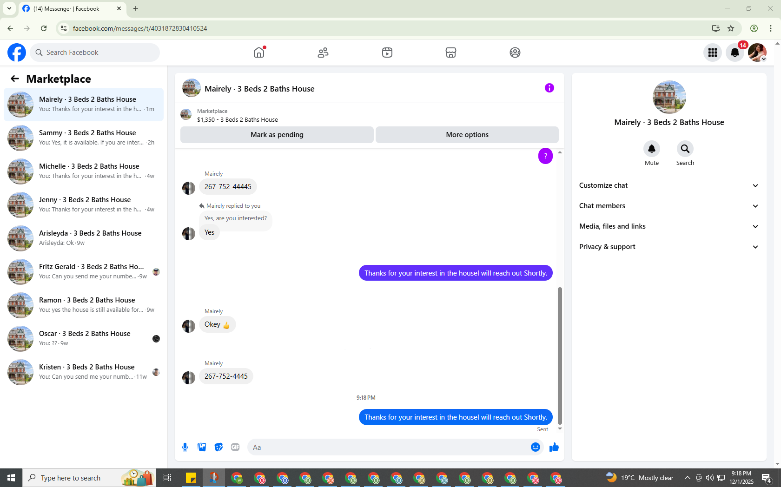Open the Michelle 3 Beds 2 Baths House conversation
The width and height of the screenshot is (781, 487).
84,171
